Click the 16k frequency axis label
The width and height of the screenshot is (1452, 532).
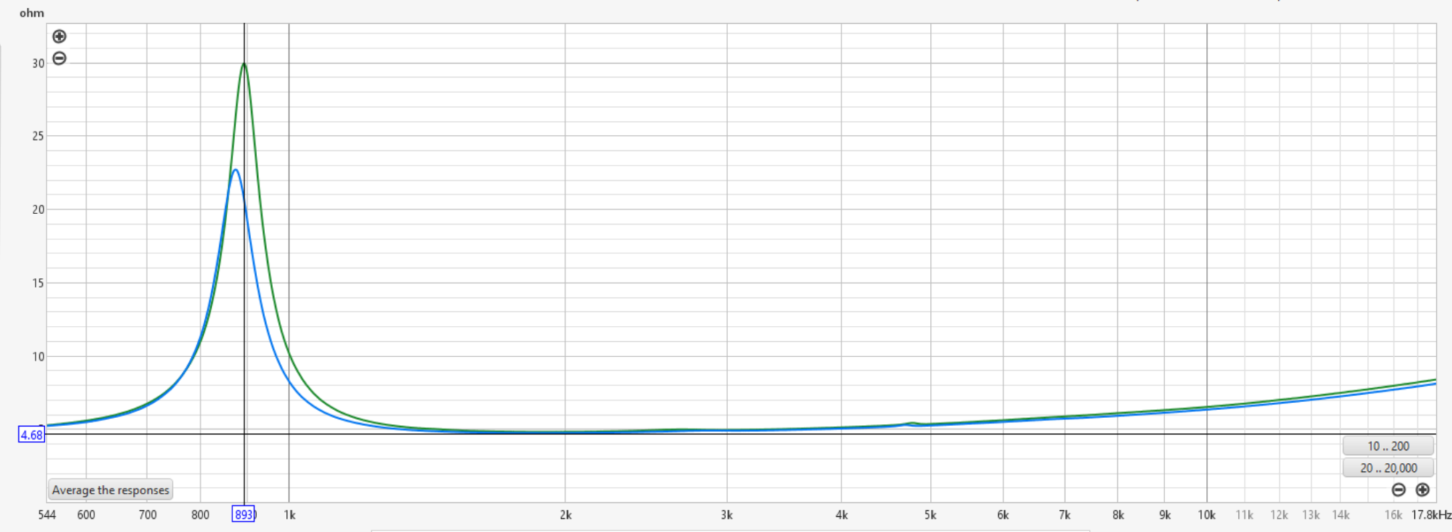(x=1393, y=515)
